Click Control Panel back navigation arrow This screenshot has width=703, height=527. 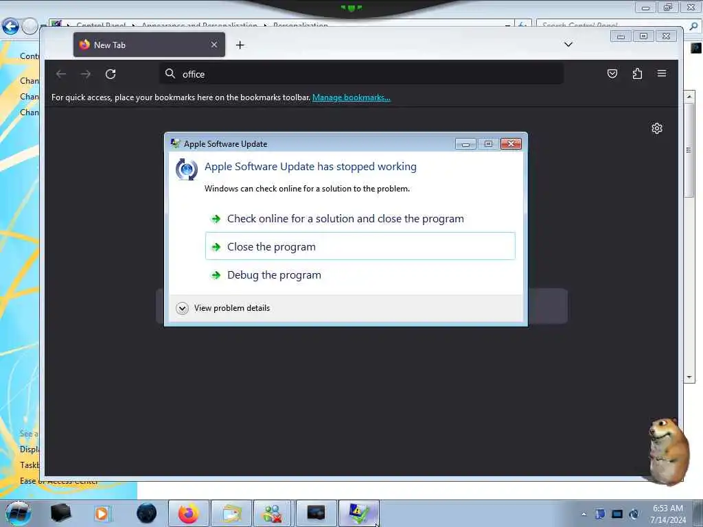coord(10,27)
